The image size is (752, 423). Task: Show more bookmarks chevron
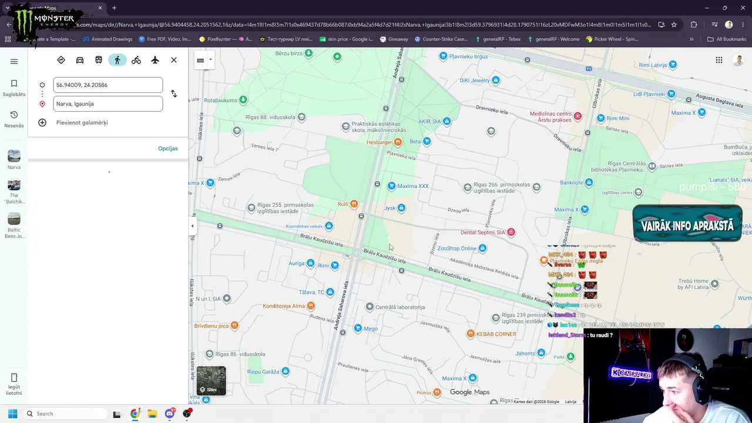[691, 39]
